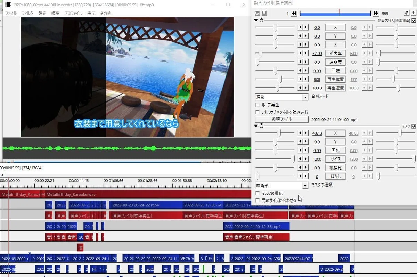Increase mask X 407.8 with the right arrow
The width and height of the screenshot is (417, 277).
(306, 133)
